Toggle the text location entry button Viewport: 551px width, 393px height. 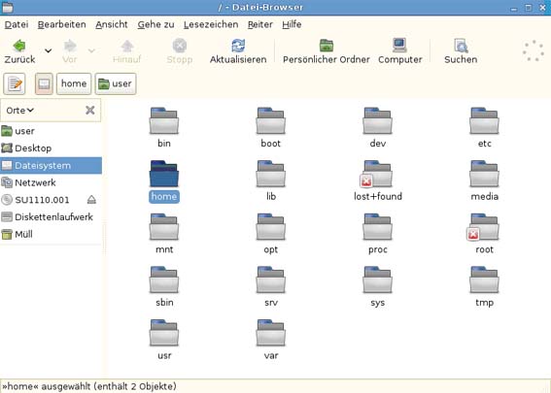[x=15, y=83]
